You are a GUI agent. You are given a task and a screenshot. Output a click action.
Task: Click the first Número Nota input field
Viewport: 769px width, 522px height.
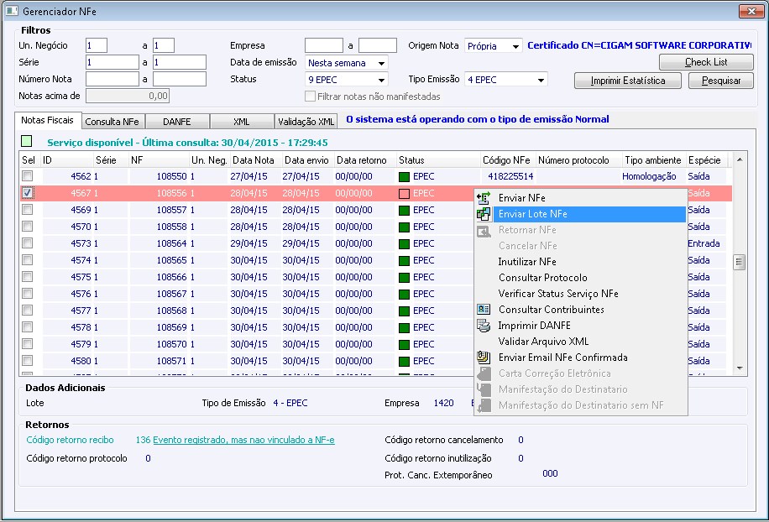coord(112,79)
